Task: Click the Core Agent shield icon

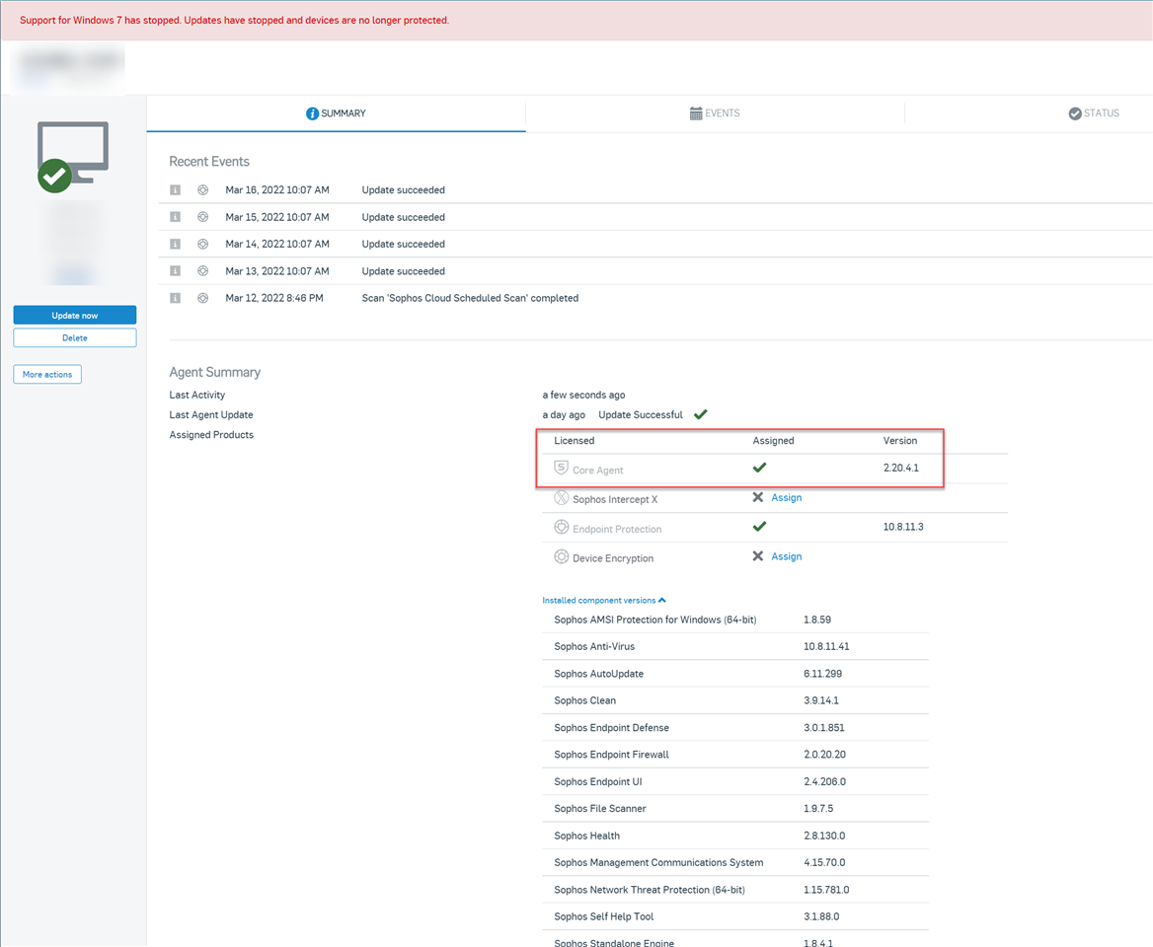Action: (561, 469)
